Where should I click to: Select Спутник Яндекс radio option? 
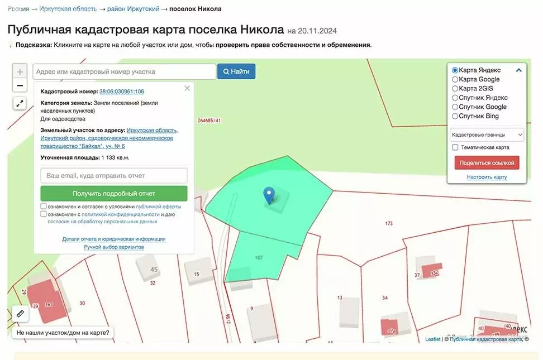455,98
